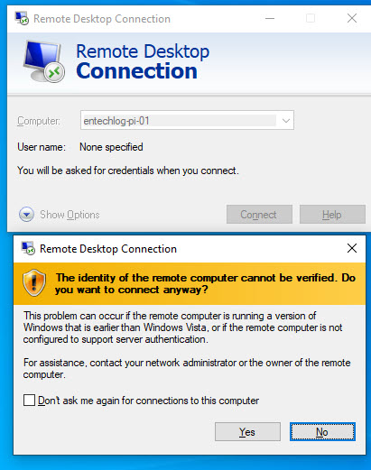Click the main window title bar RDP icon
This screenshot has height=470, width=371.
tap(22, 19)
